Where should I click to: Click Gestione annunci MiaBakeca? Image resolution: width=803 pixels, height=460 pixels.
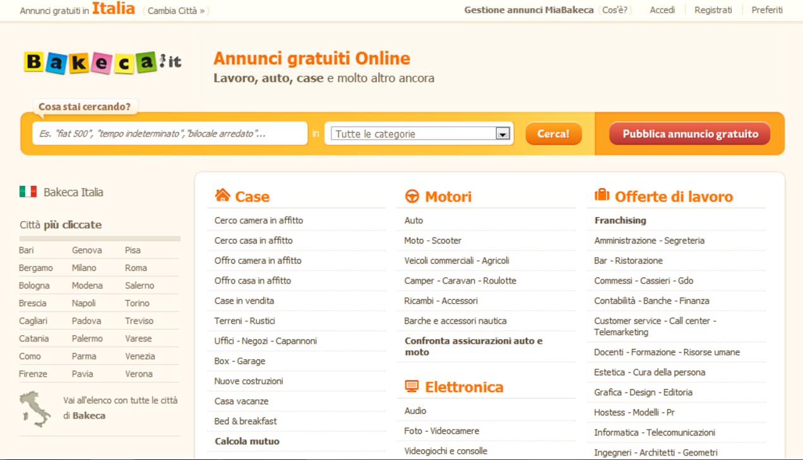529,10
